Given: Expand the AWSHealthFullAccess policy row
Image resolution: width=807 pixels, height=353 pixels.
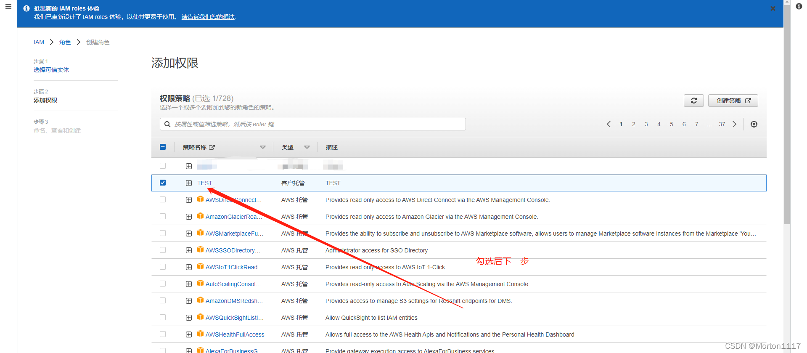Looking at the screenshot, I should pyautogui.click(x=189, y=334).
